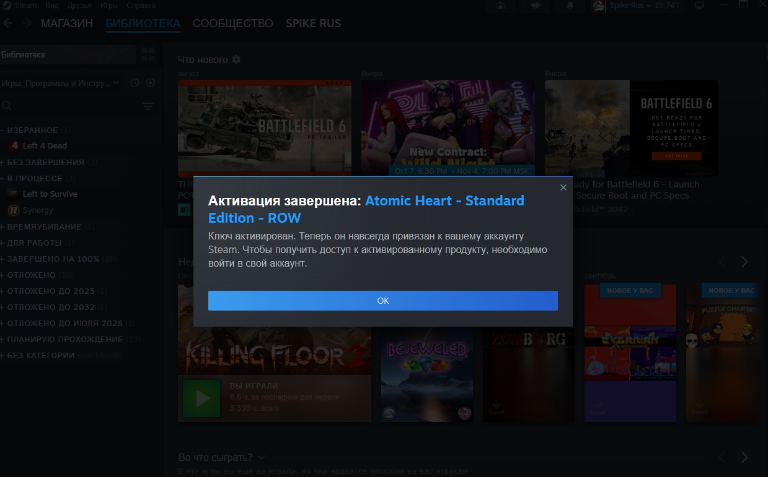This screenshot has width=768, height=477.
Task: Expand the ЗАВЕРШЕНО НА 100% category
Action: point(58,259)
